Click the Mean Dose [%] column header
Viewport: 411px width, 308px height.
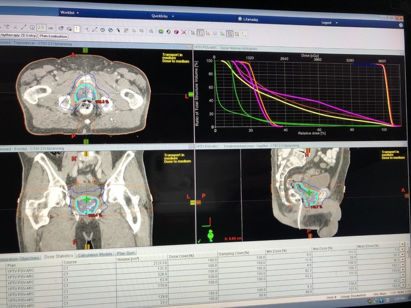378,246
